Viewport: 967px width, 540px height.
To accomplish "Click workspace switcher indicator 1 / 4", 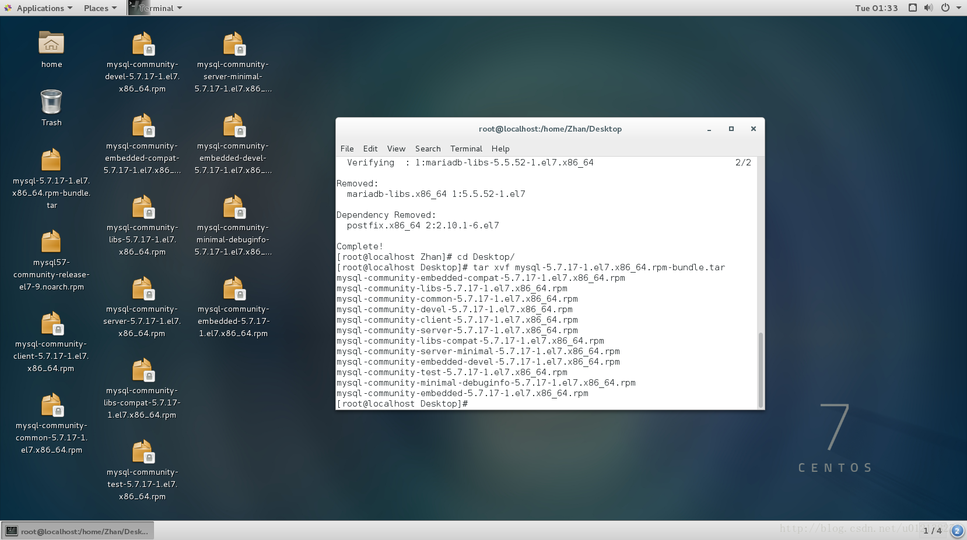I will 932,530.
